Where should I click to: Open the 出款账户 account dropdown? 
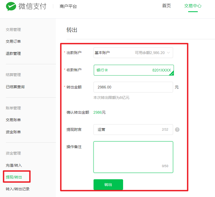point(133,53)
